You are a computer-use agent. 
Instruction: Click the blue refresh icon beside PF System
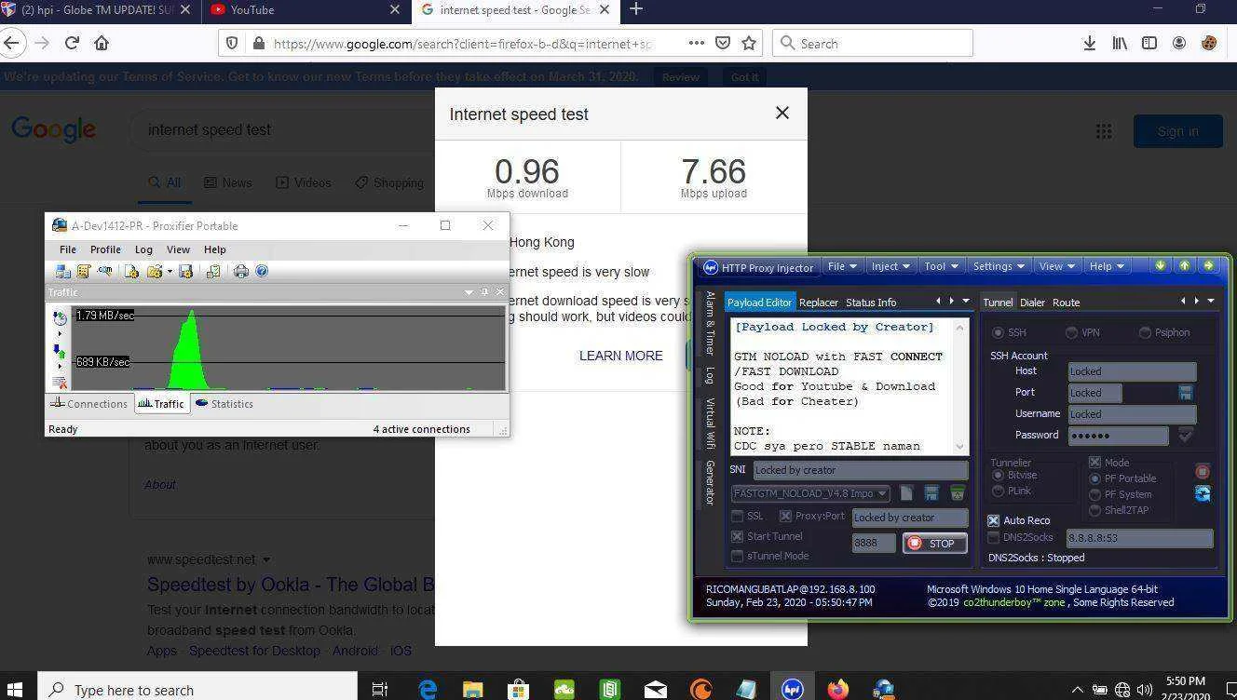[x=1203, y=493]
